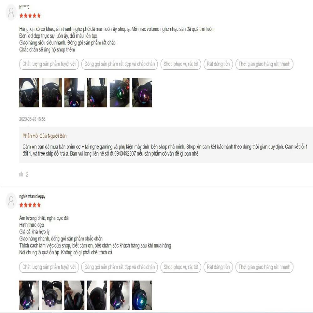The height and width of the screenshot is (313, 313).
Task: Click the five-star rating under h*****0
Action: [30, 16]
